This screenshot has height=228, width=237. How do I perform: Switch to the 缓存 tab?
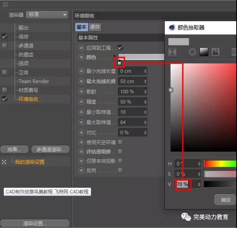[x=95, y=27]
